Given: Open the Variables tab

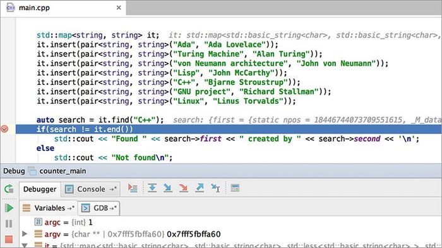Looking at the screenshot, I should coord(49,208).
